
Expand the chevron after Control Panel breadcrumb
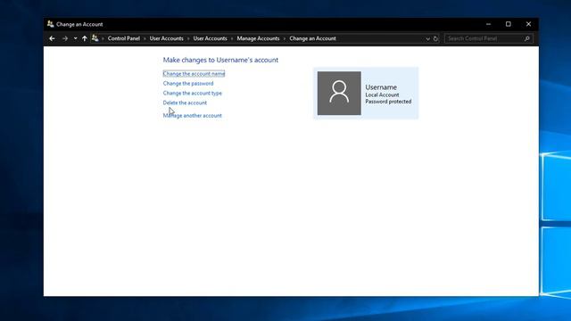coord(145,38)
